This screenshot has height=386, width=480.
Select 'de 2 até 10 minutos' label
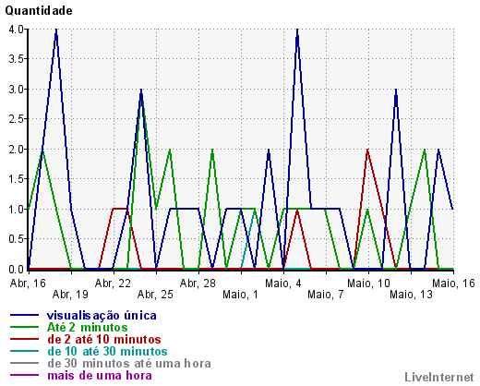coord(104,339)
